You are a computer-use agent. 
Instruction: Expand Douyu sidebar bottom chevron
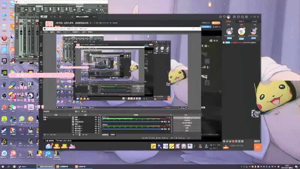pos(41,87)
